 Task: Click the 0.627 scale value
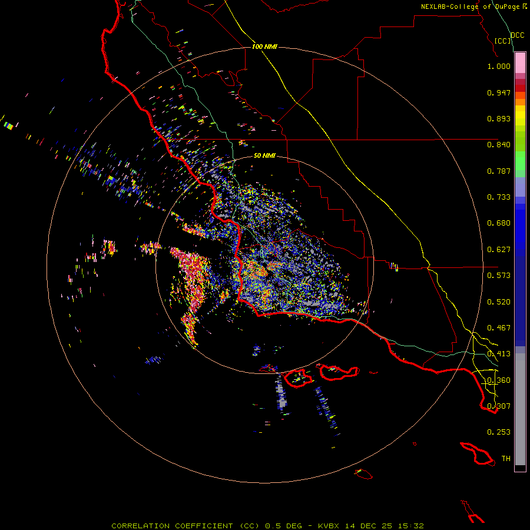click(499, 250)
